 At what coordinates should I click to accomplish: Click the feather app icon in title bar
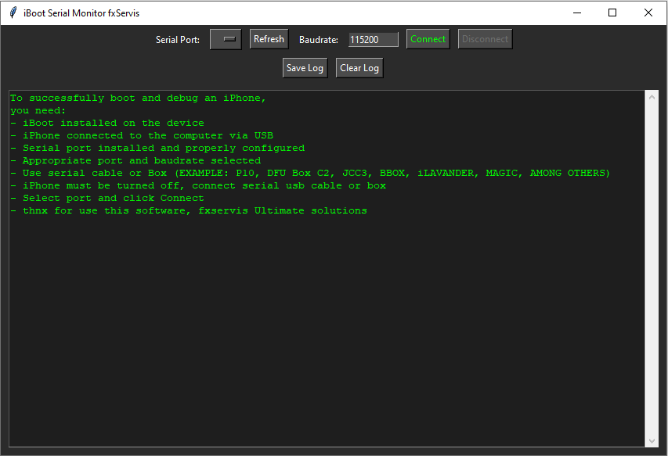[13, 13]
